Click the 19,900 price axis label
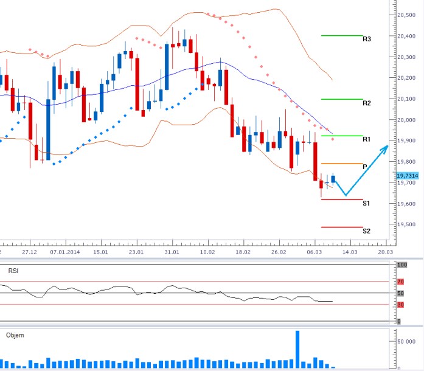This screenshot has width=424, height=371. coord(406,140)
